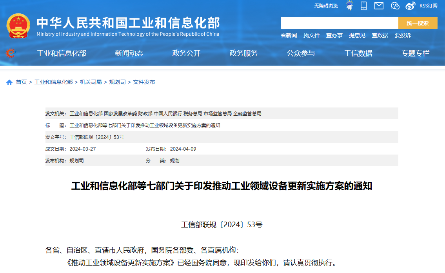The image size is (445, 273).
Task: Click the robot assistant icon
Action: coord(349,5)
